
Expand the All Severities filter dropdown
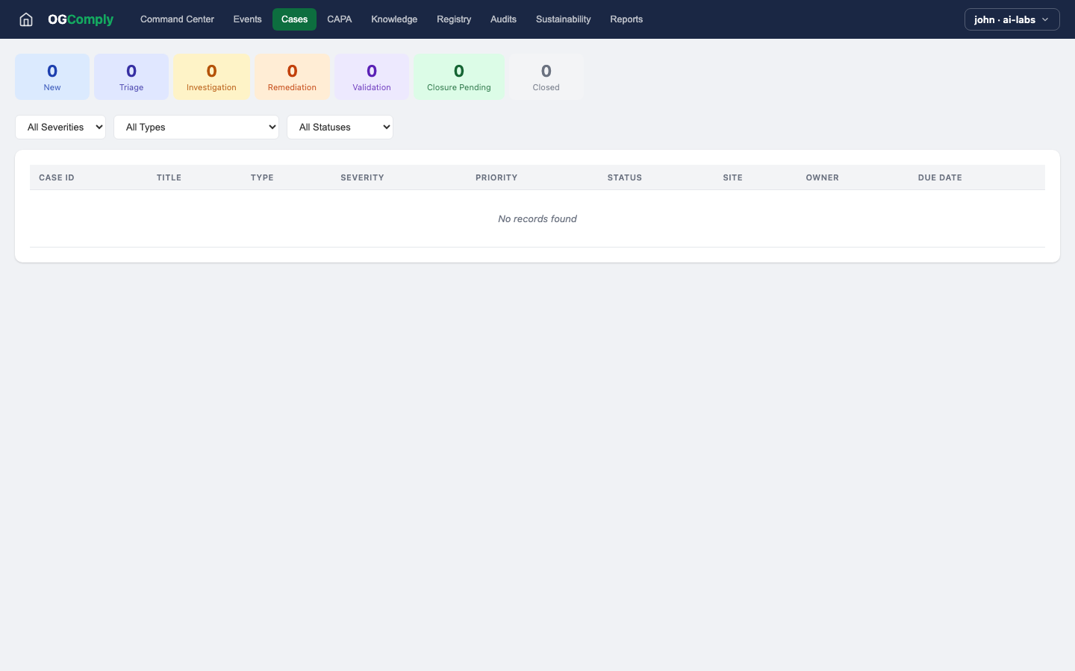pos(60,127)
